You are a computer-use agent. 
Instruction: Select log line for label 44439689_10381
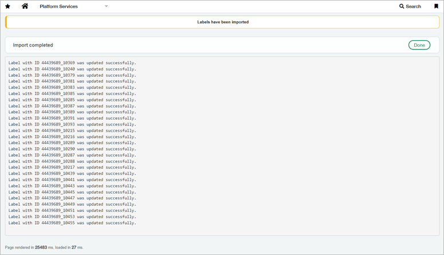[72, 81]
